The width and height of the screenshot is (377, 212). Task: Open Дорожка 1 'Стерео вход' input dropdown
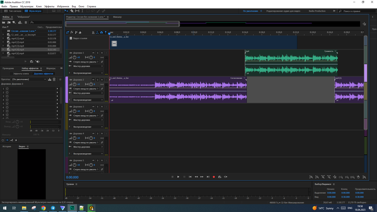[86, 62]
